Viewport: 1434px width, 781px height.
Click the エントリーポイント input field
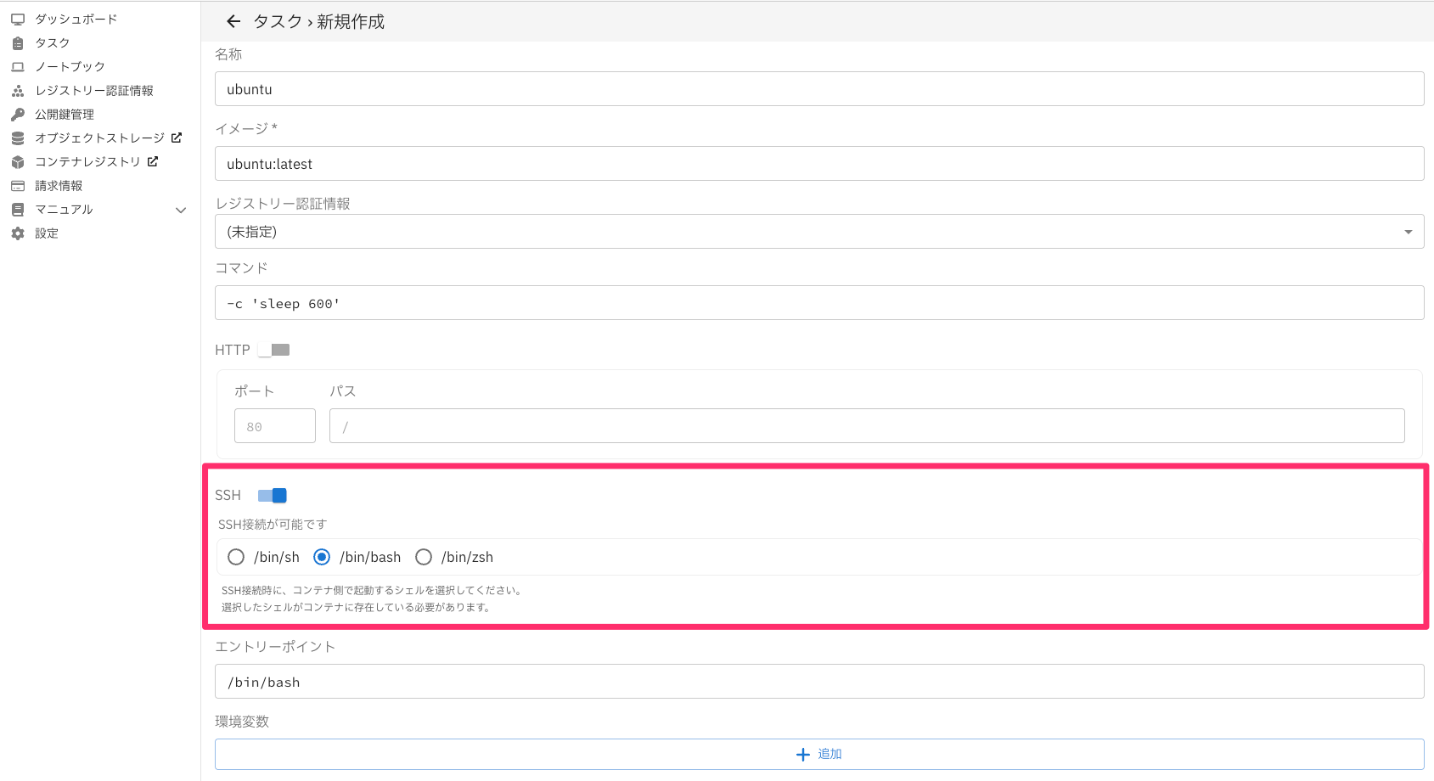tap(818, 682)
